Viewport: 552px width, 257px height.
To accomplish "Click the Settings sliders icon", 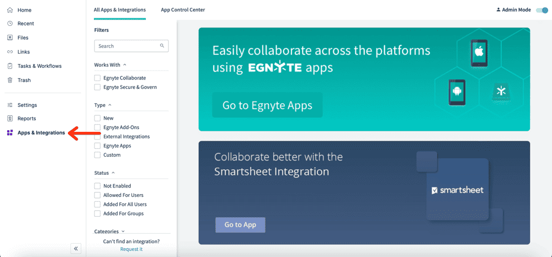I will pos(10,105).
